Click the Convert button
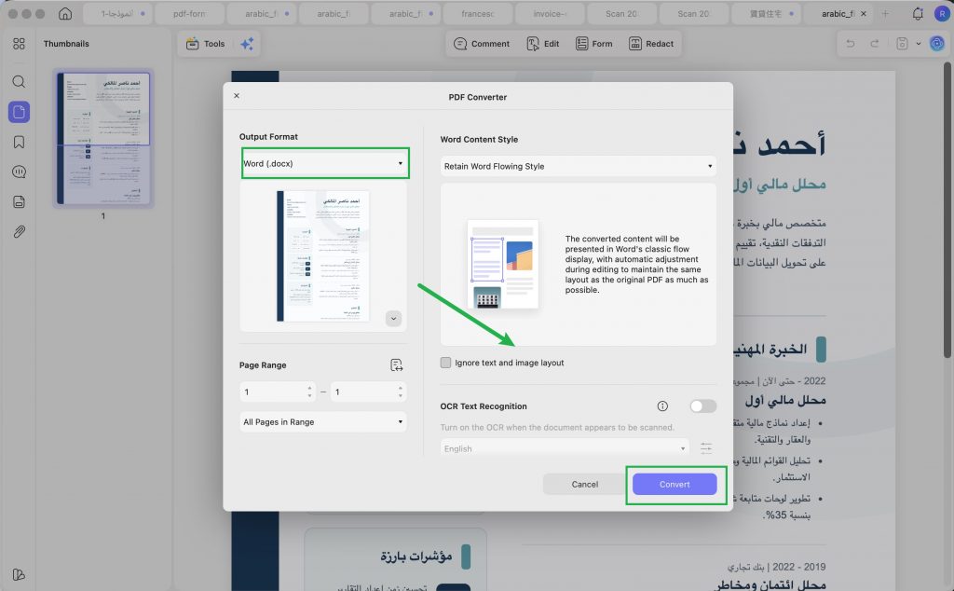This screenshot has height=591, width=954. coord(675,485)
